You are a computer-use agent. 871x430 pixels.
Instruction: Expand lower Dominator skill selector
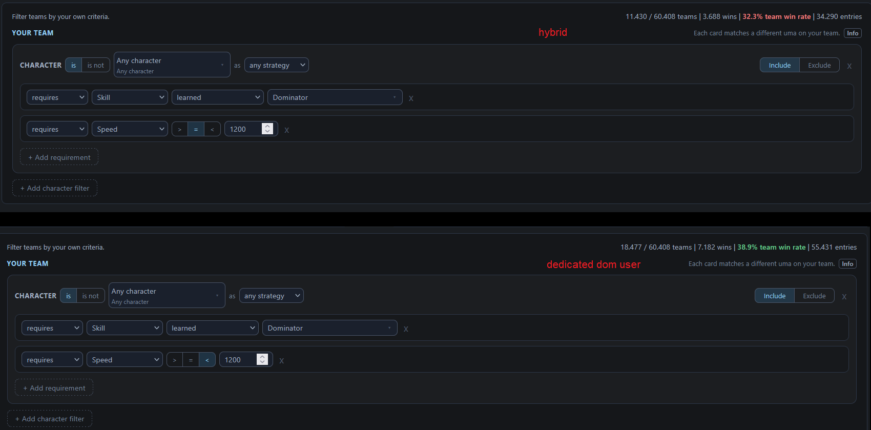click(x=329, y=328)
